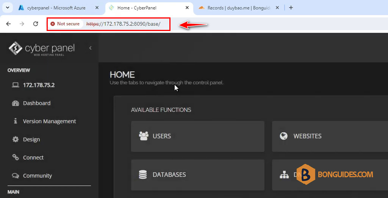The image size is (388, 198).
Task: Click the address bar URL
Action: tap(124, 24)
